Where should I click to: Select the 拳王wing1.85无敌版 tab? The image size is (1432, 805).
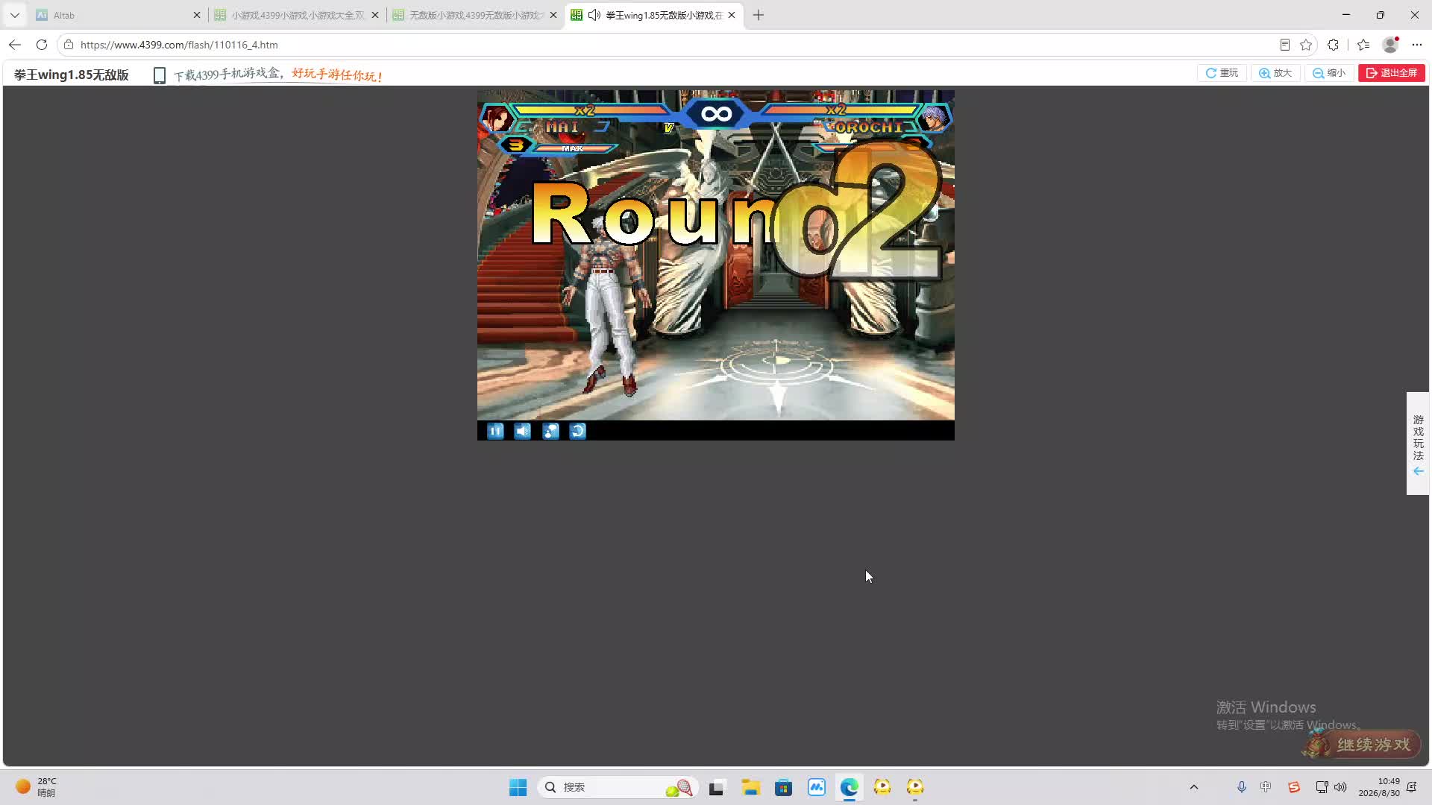tap(654, 15)
